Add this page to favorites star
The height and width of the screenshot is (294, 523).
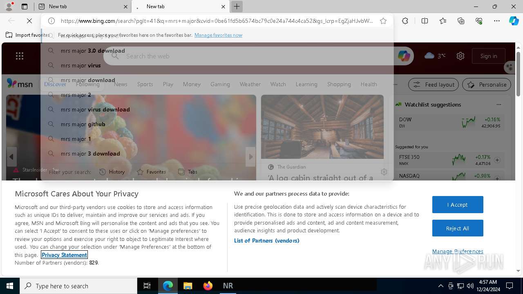[x=383, y=21]
